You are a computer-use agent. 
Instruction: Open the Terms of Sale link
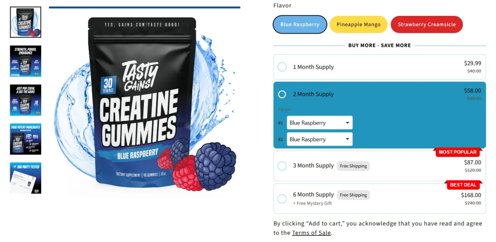click(311, 233)
